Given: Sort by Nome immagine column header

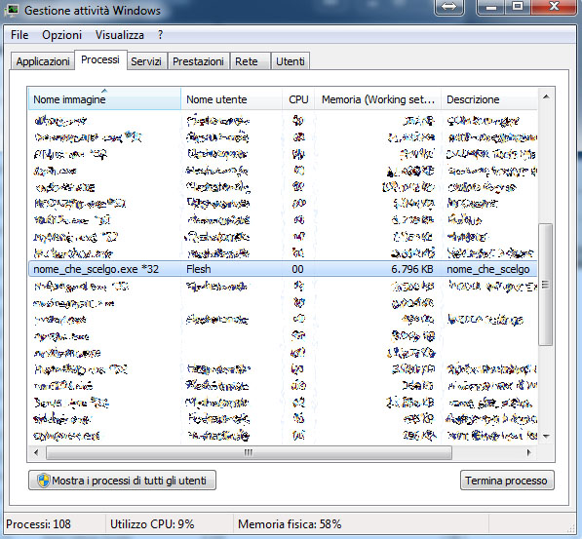Looking at the screenshot, I should click(104, 99).
